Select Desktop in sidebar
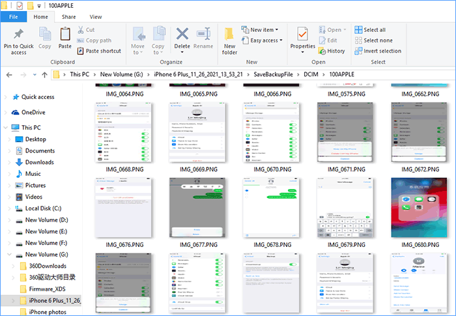 click(31, 139)
